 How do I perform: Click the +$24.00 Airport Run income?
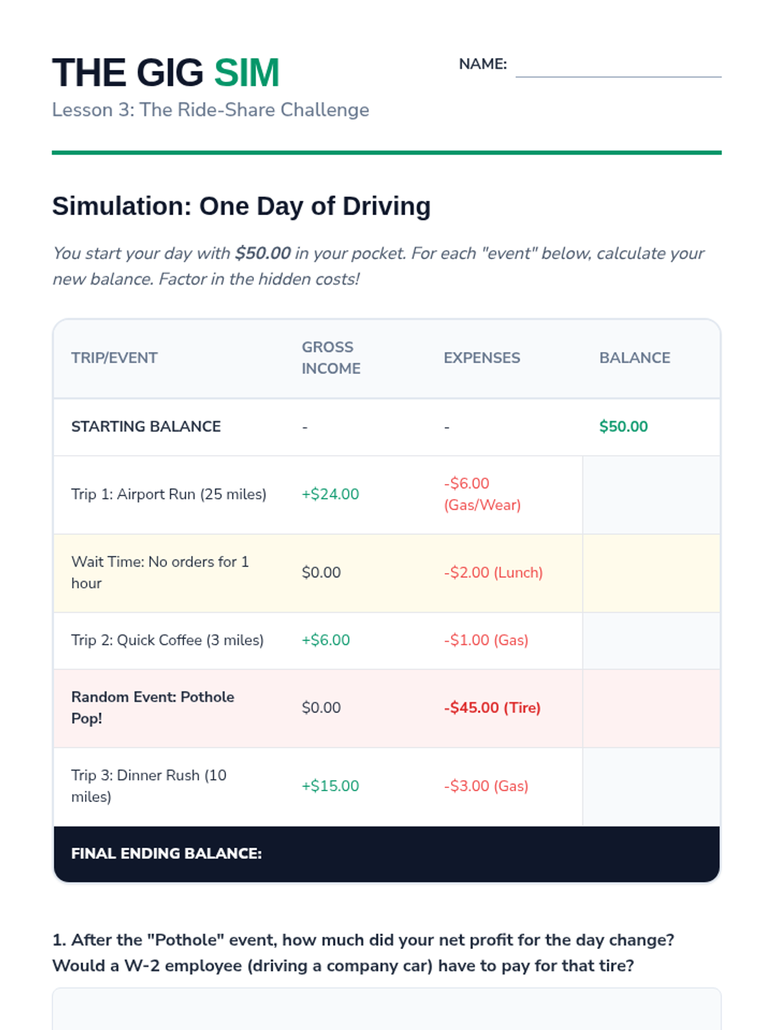[x=330, y=494]
